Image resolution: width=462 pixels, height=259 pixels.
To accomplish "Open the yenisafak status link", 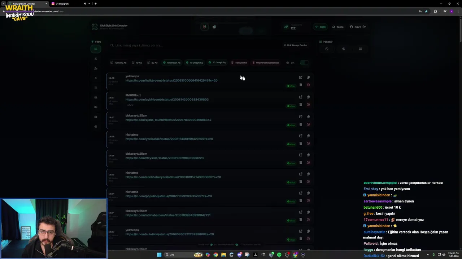I will [169, 139].
